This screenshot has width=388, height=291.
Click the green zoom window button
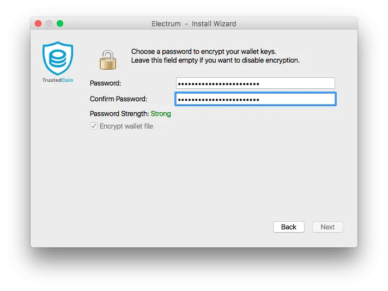tap(60, 23)
